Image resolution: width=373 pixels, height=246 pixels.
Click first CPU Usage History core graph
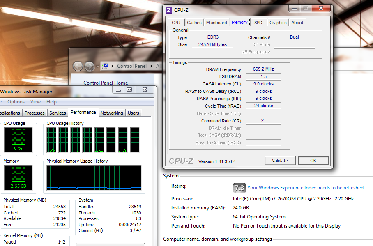click(x=51, y=140)
